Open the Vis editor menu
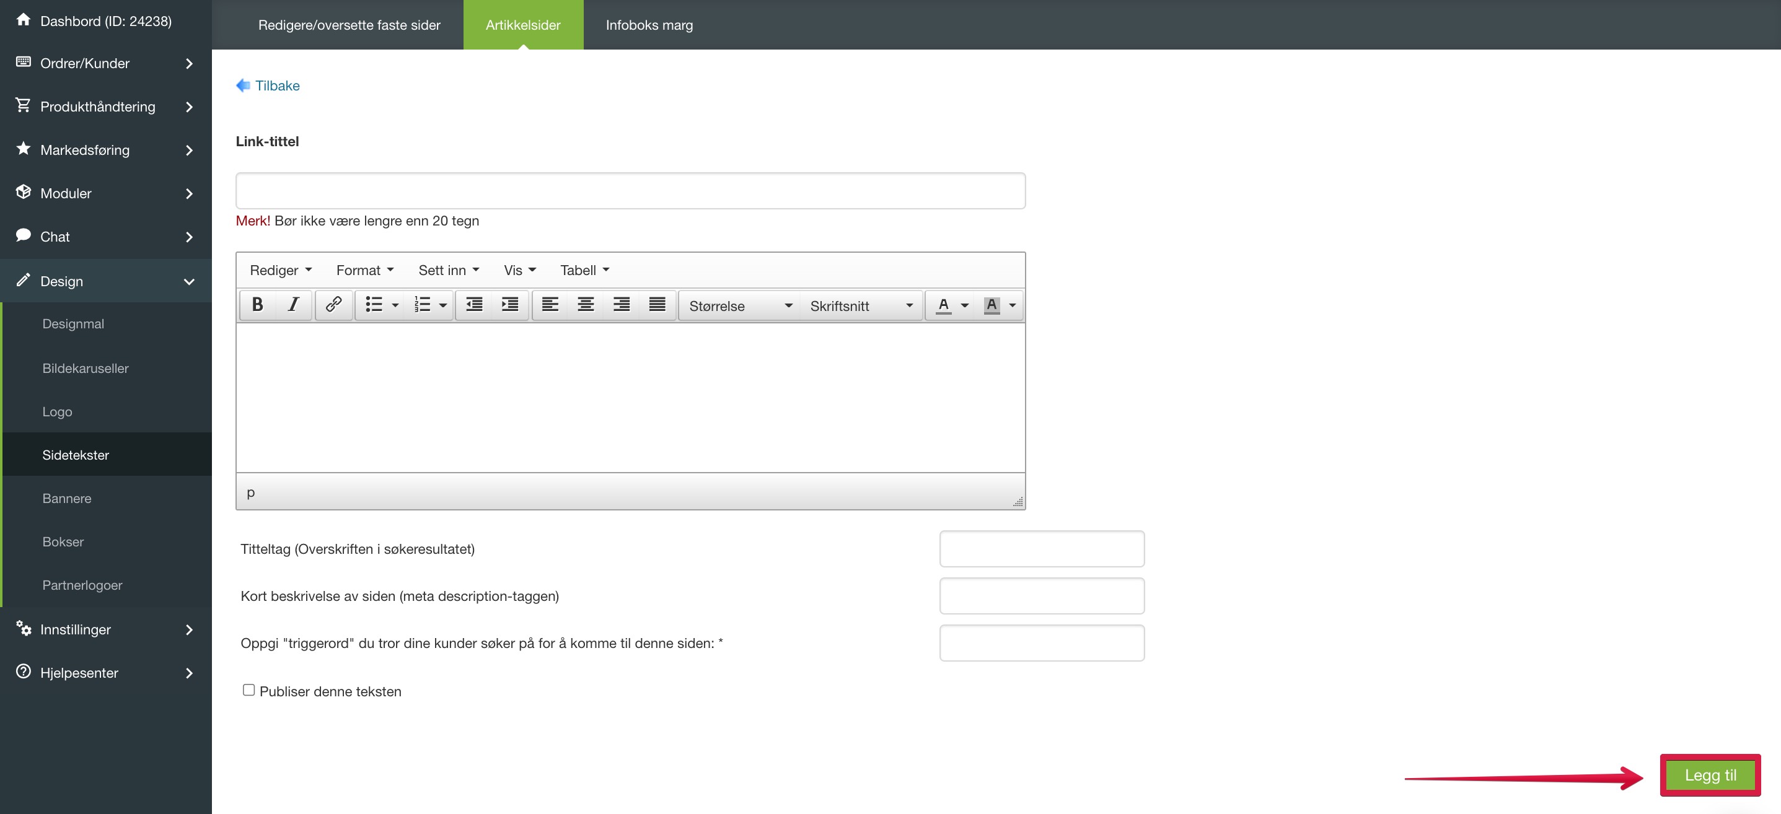This screenshot has height=814, width=1781. [519, 270]
